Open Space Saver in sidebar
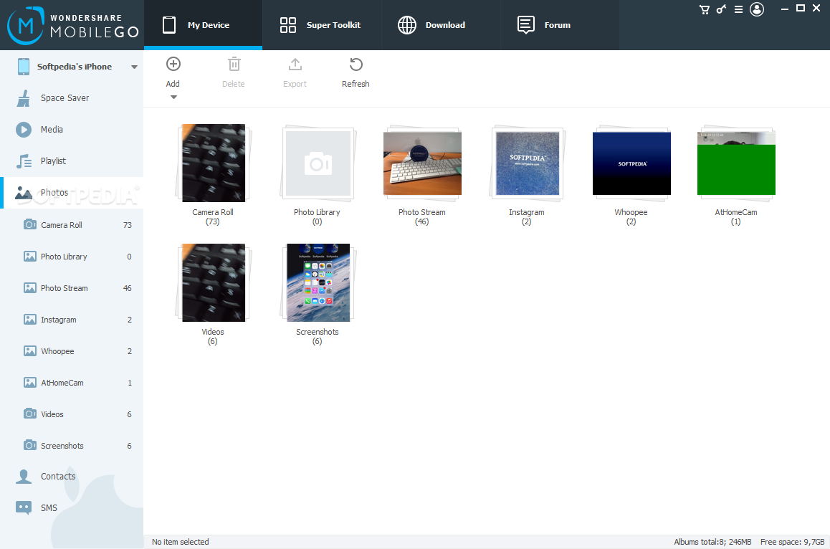Screen dimensions: 830x549 72,98
